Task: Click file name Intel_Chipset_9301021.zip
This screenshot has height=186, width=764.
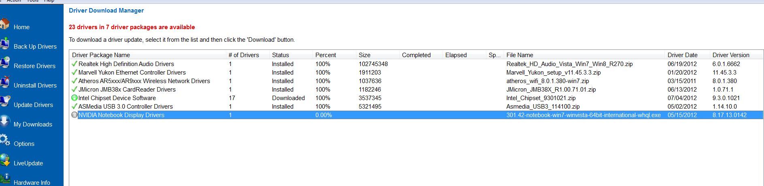Action: pos(541,98)
